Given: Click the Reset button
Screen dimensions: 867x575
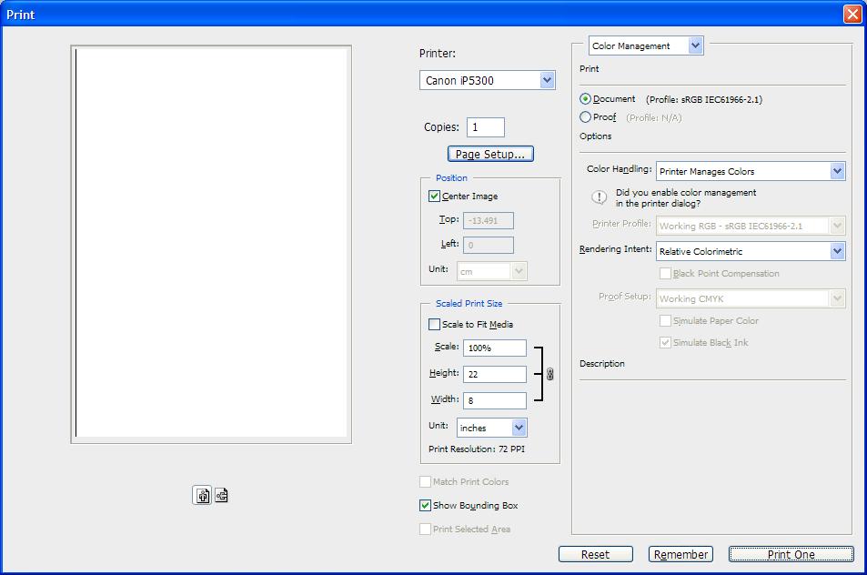Looking at the screenshot, I should click(596, 555).
